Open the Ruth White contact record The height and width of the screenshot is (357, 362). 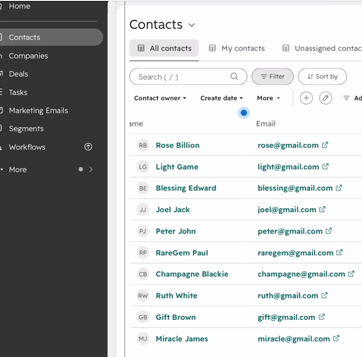click(177, 295)
